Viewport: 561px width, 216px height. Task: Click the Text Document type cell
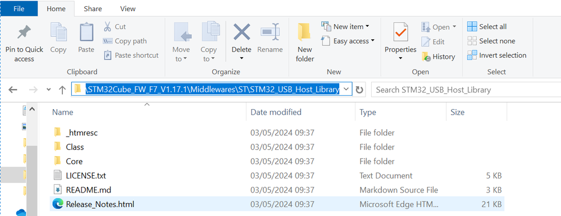point(386,176)
